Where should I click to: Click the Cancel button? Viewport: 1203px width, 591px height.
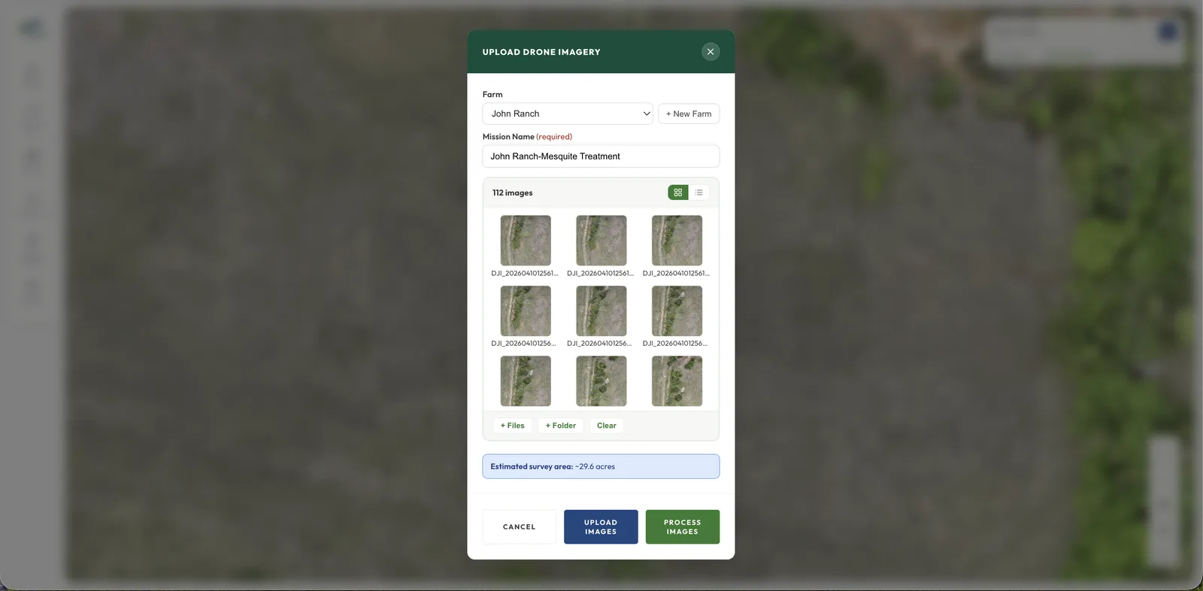point(520,527)
